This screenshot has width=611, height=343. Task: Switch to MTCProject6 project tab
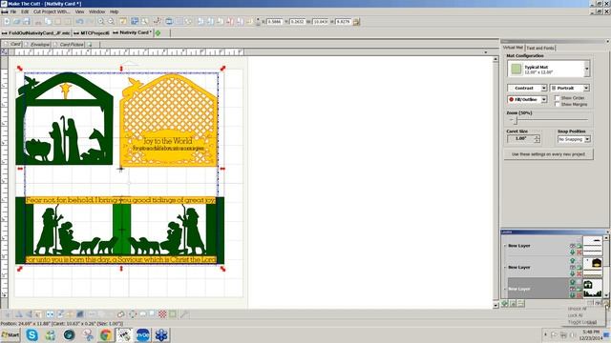tap(92, 33)
